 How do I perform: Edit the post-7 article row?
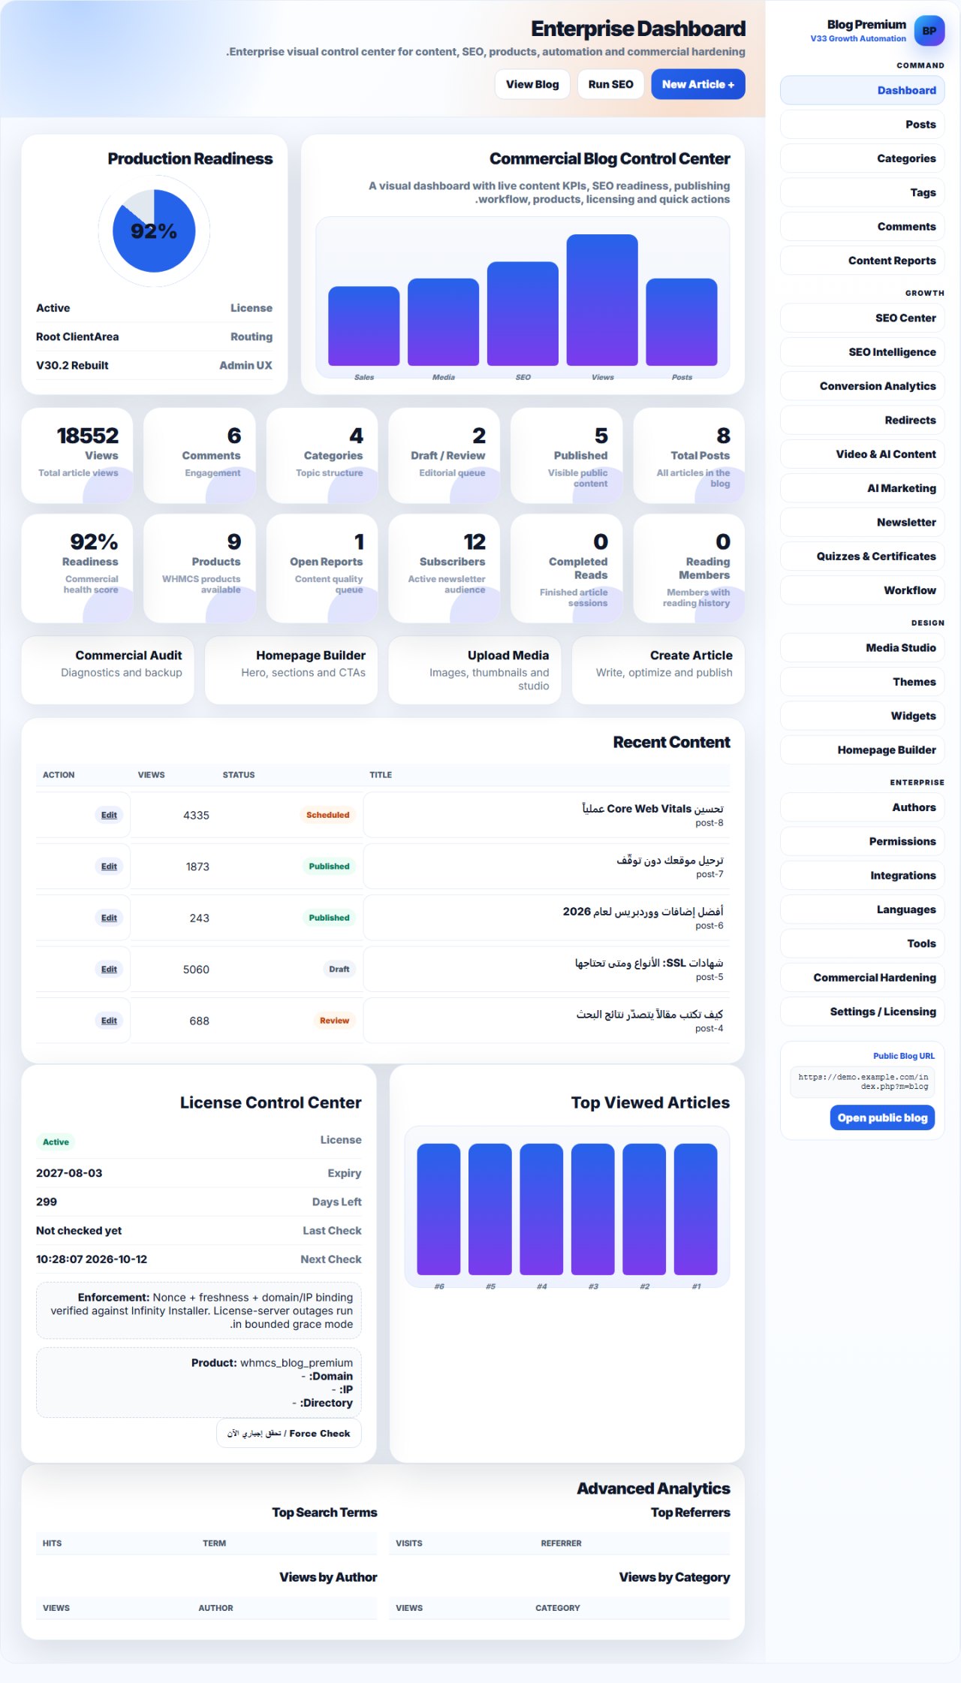pyautogui.click(x=109, y=866)
